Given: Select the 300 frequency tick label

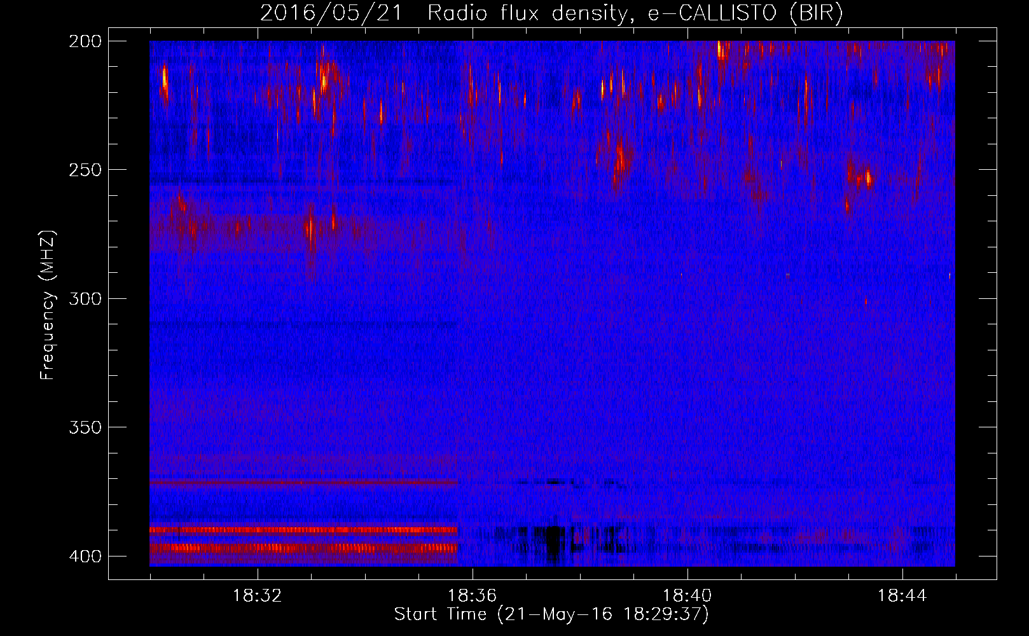Looking at the screenshot, I should tap(85, 299).
